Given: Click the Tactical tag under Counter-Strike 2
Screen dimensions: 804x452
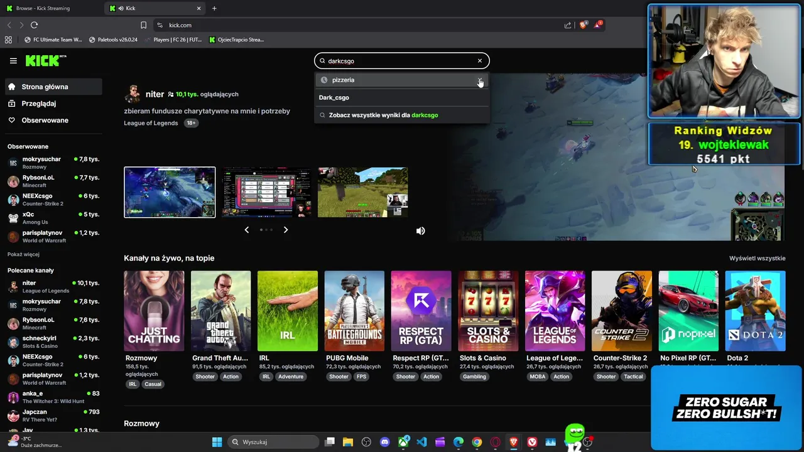Looking at the screenshot, I should 633,377.
